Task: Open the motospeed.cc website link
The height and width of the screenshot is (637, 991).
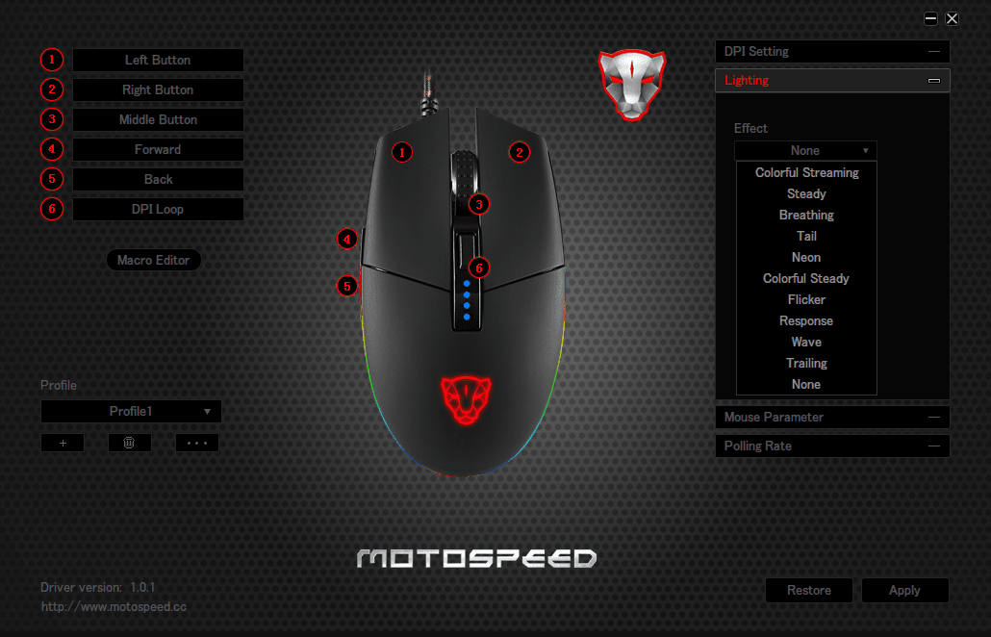Action: pos(114,606)
